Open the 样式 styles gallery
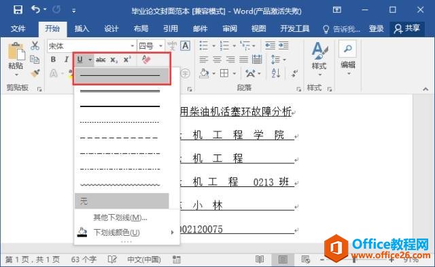The image size is (435, 267). pyautogui.click(x=319, y=59)
